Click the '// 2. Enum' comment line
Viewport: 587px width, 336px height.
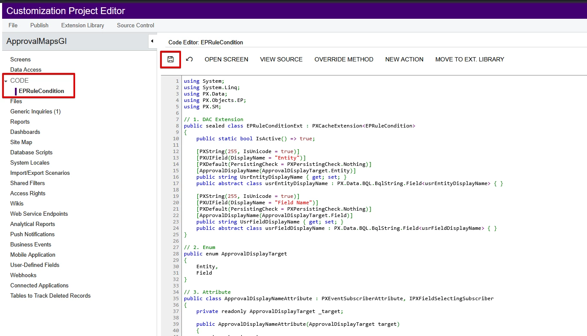tap(199, 247)
